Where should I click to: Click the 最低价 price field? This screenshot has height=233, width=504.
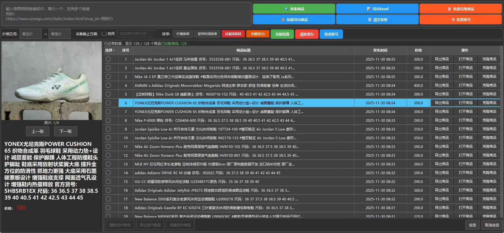pos(30,34)
